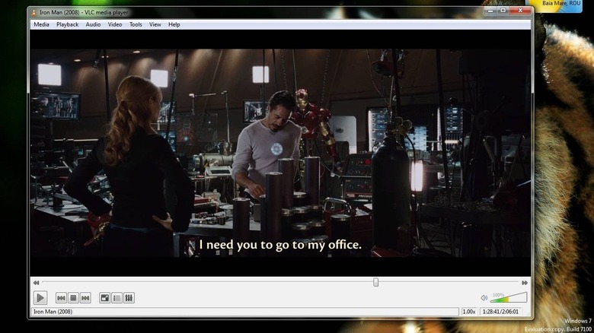Viewport: 594px width, 333px height.
Task: Click the Baia Mare, ROU weather gadget
Action: [x=556, y=6]
